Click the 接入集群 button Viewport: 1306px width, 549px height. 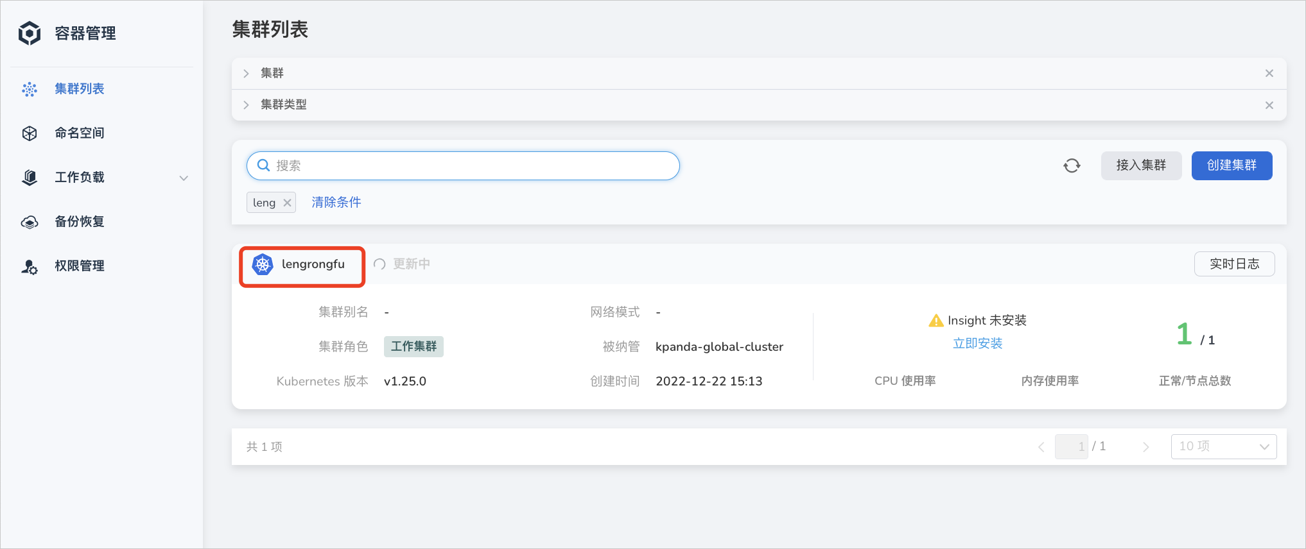1141,165
